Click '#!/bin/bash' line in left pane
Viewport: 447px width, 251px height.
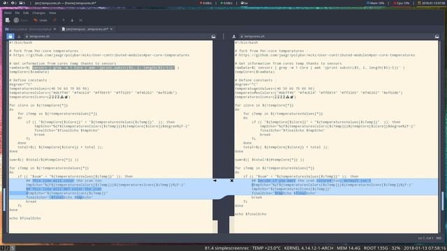[x=21, y=43]
